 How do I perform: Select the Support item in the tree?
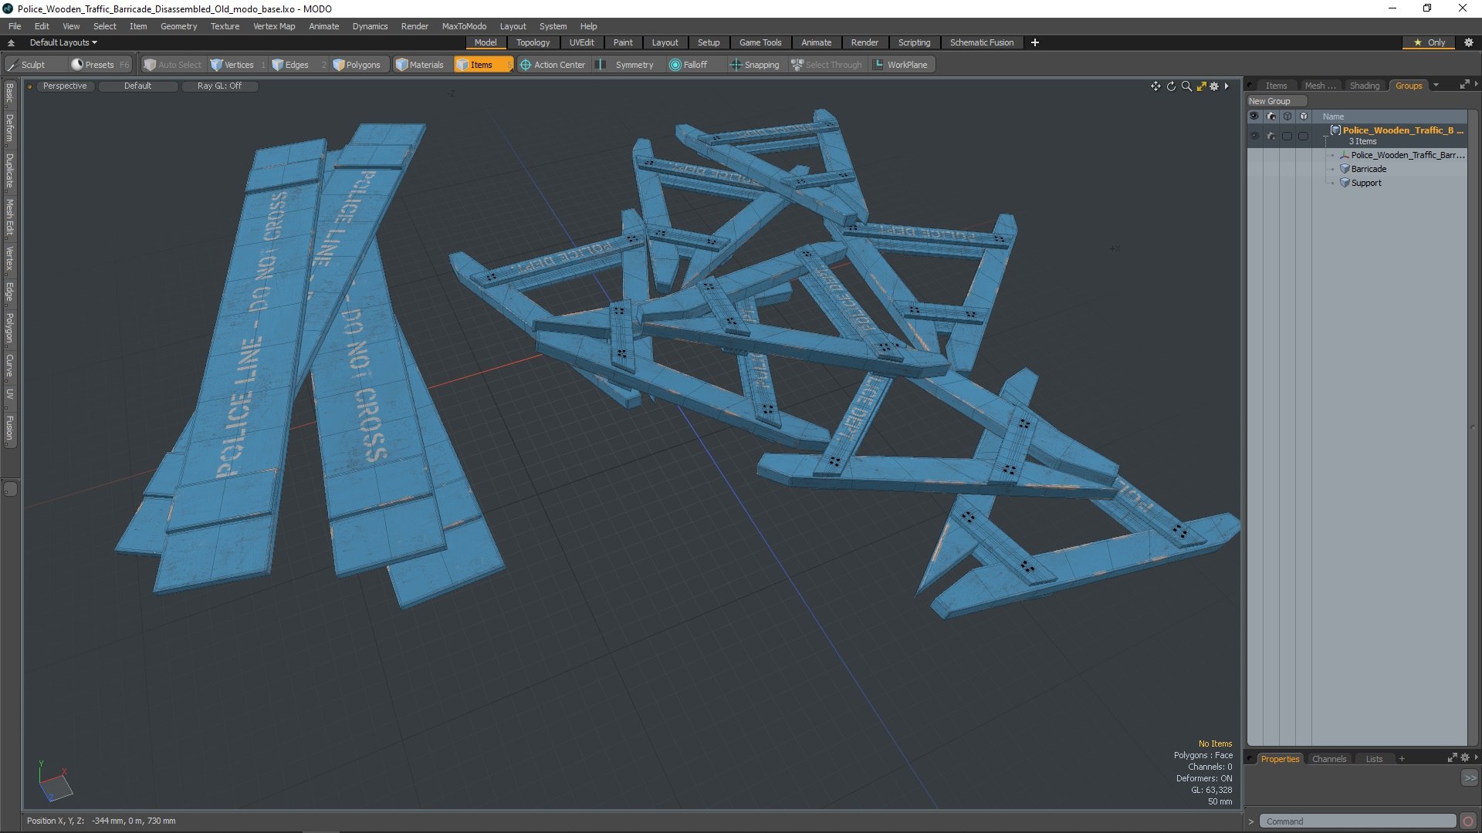[x=1365, y=183]
